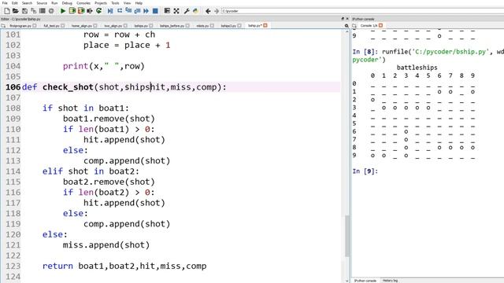The height and width of the screenshot is (283, 504).
Task: Open the Projects menu
Action: (101, 3)
